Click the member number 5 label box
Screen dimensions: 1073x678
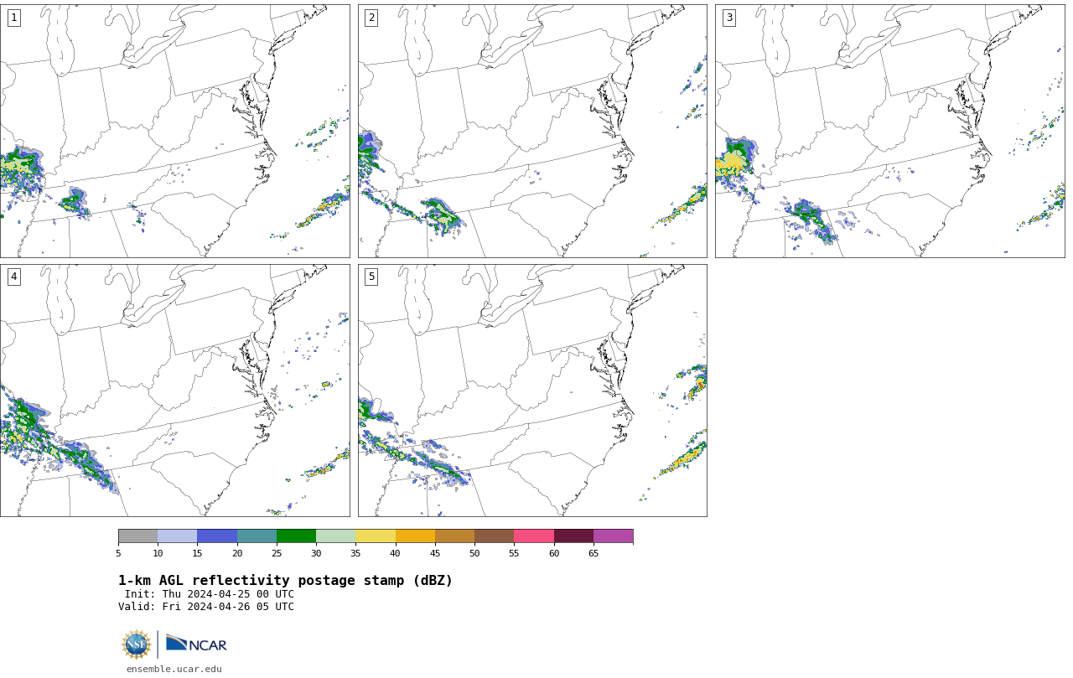(x=371, y=277)
